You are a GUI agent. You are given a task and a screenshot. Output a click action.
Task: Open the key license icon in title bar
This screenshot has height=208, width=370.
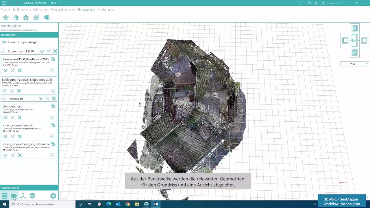coord(310,3)
